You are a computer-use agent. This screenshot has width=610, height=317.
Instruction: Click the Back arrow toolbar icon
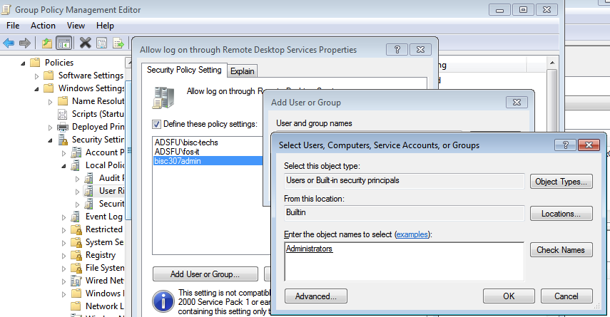(9, 43)
